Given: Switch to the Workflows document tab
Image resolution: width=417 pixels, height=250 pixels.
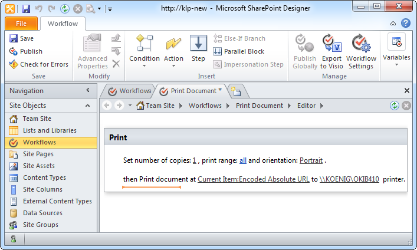Looking at the screenshot, I should (129, 91).
